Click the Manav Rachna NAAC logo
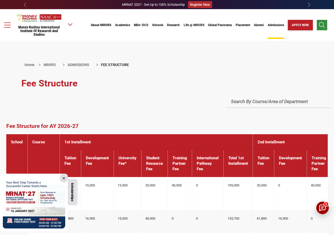 click(x=39, y=18)
